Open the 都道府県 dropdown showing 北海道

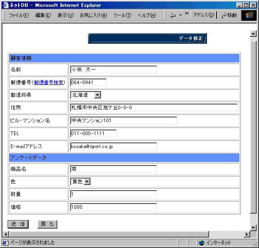tap(86, 95)
